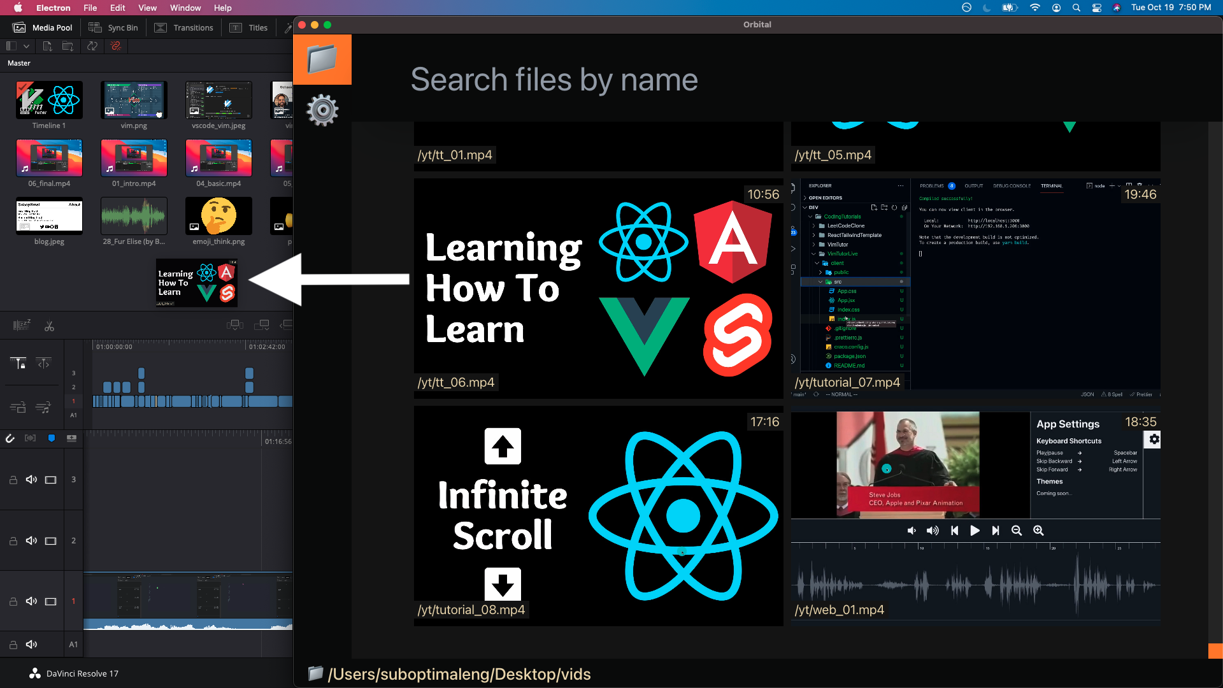Open the Orbital folder browser icon
The width and height of the screenshot is (1223, 688).
322,59
